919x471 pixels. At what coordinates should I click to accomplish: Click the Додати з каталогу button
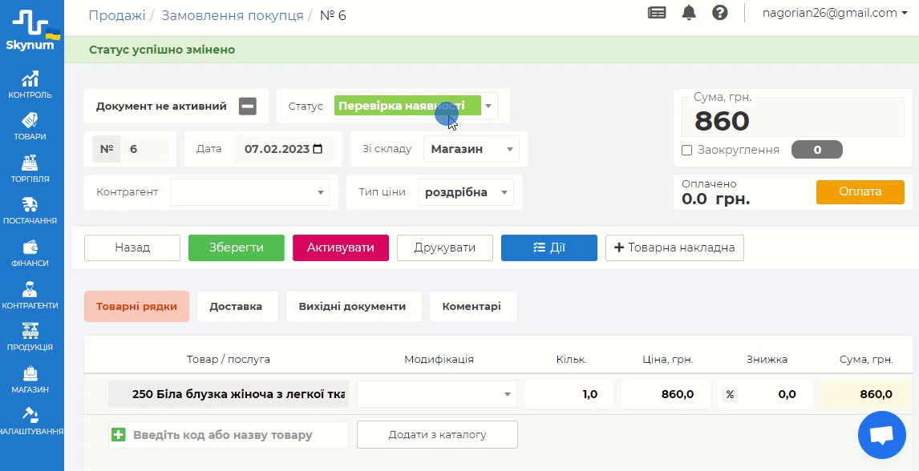(437, 435)
